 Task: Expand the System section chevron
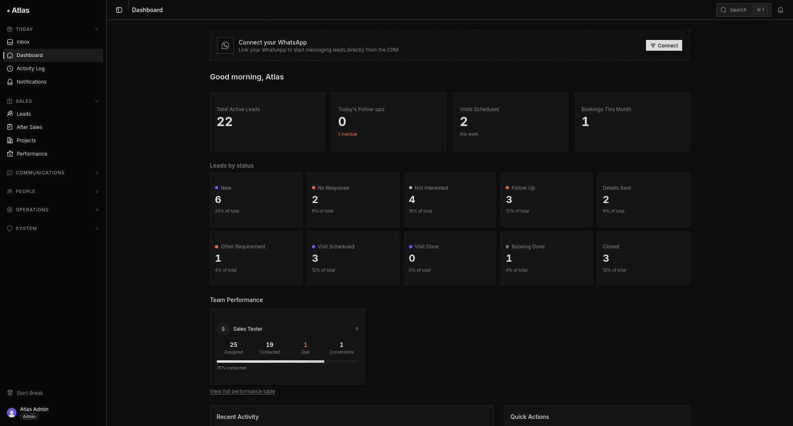[97, 228]
